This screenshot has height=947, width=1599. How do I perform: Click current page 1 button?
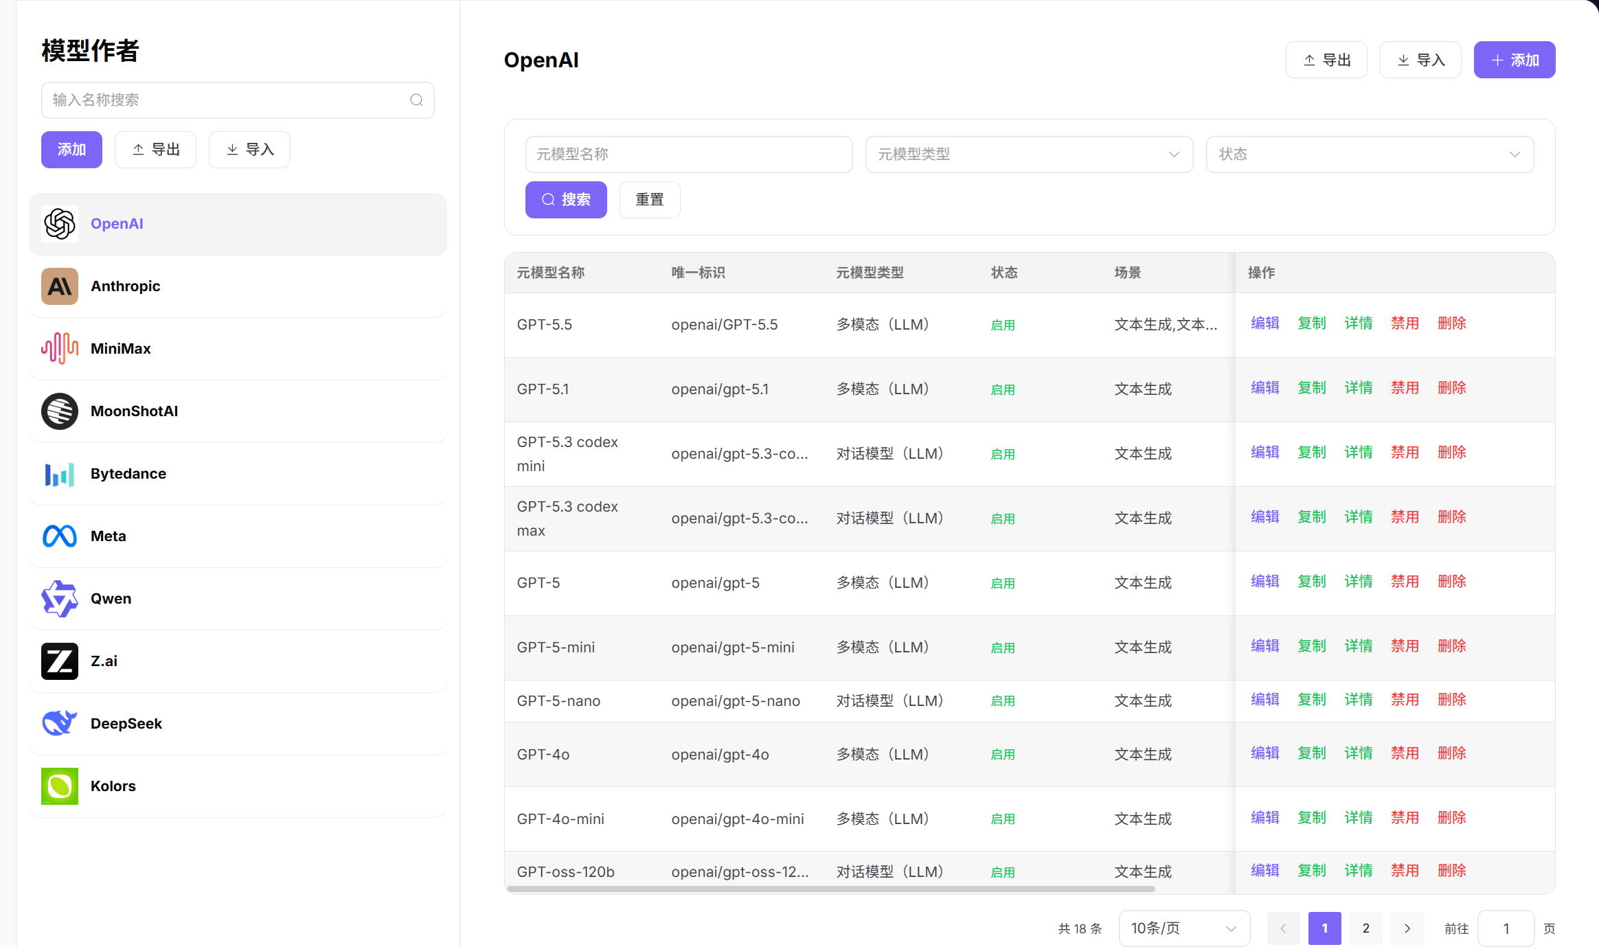tap(1325, 928)
